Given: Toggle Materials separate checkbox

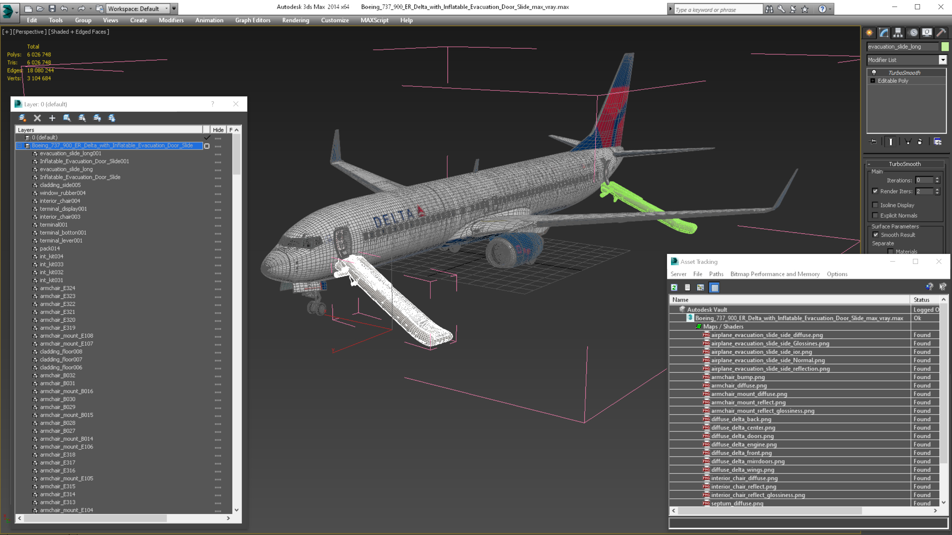Looking at the screenshot, I should 891,251.
